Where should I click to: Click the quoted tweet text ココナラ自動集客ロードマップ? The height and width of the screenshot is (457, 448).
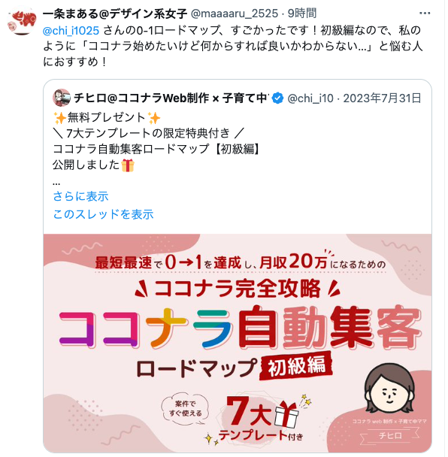click(x=131, y=150)
